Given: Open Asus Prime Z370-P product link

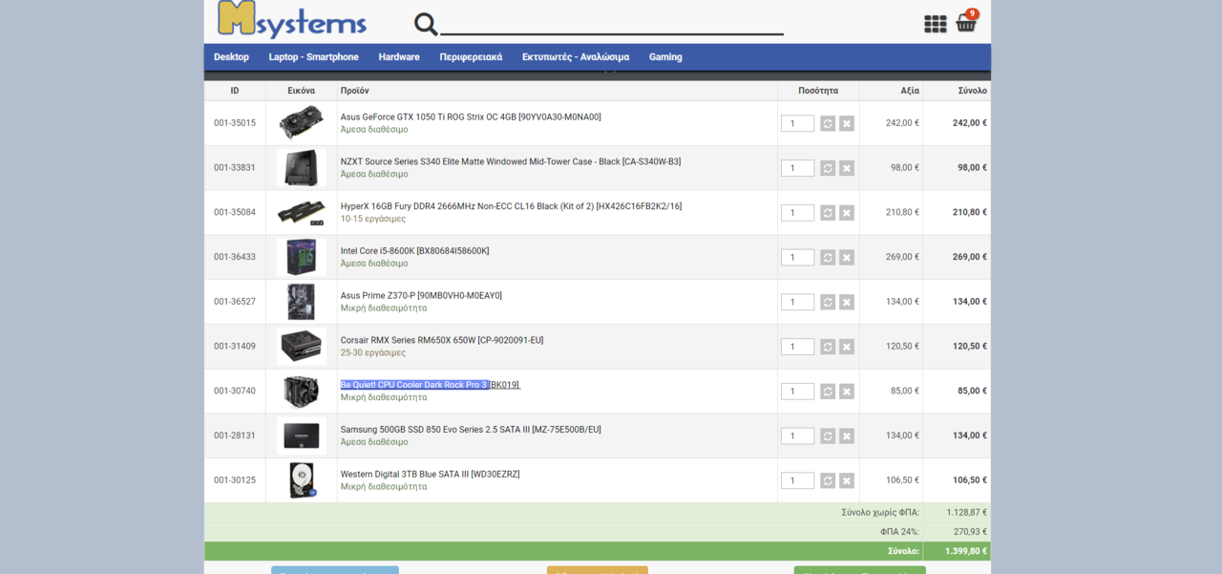Looking at the screenshot, I should (x=421, y=296).
